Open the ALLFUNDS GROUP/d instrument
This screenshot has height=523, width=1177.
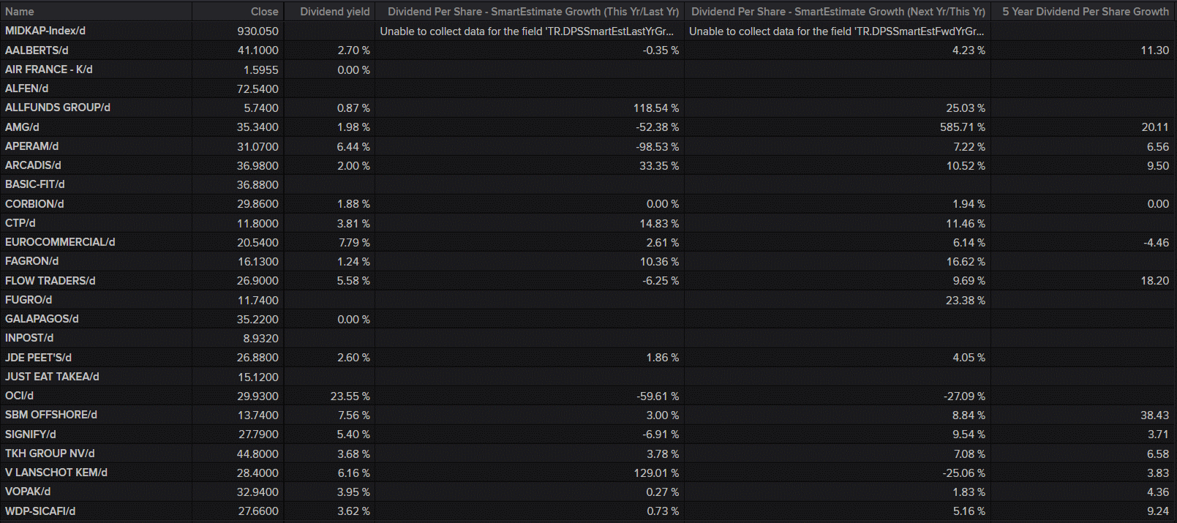[x=58, y=108]
